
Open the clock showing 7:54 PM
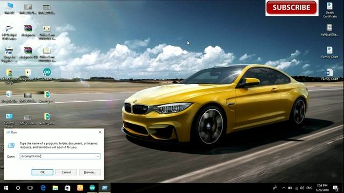[x=322, y=188]
